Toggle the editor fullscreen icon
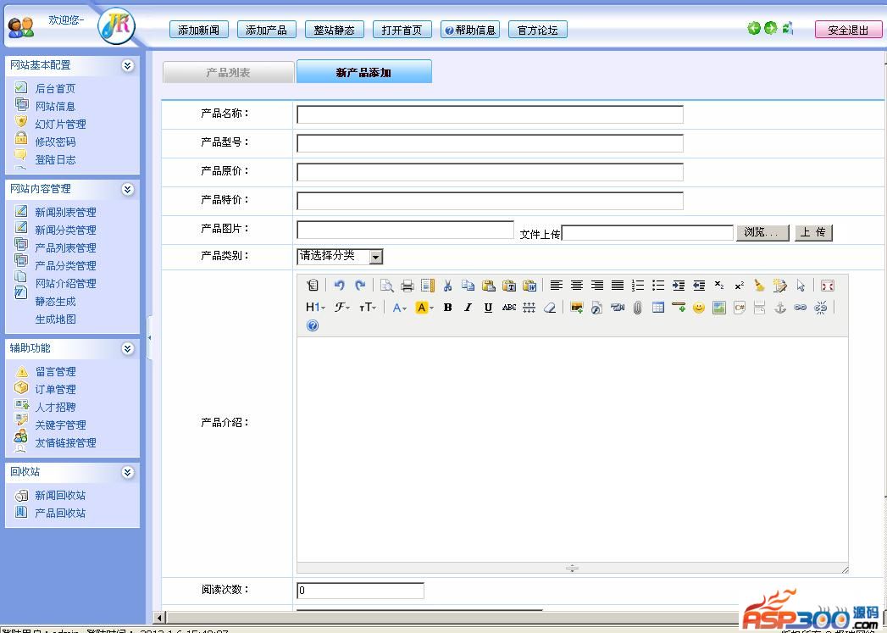The image size is (887, 633). pos(828,286)
